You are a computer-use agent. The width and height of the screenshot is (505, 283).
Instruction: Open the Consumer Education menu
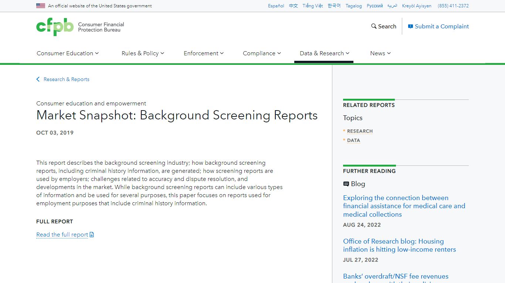pos(68,53)
